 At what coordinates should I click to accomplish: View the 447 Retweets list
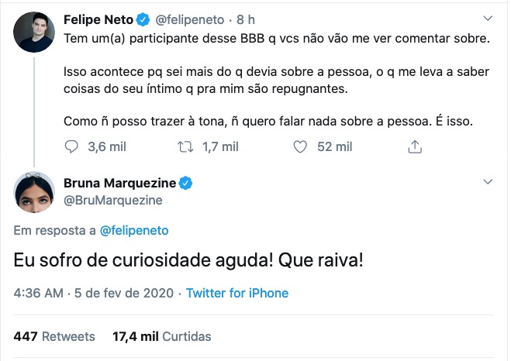[x=54, y=337]
